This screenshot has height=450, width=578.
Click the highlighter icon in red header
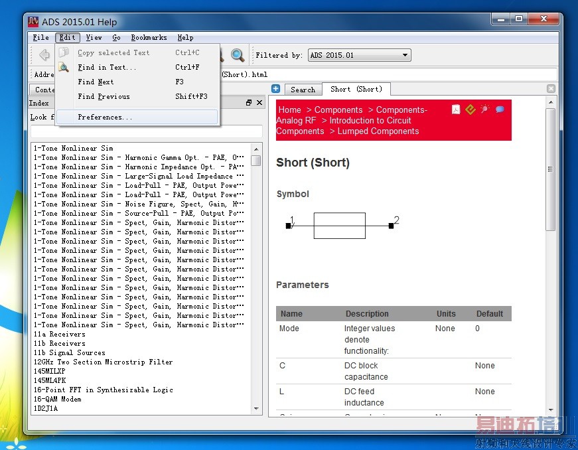(x=485, y=109)
